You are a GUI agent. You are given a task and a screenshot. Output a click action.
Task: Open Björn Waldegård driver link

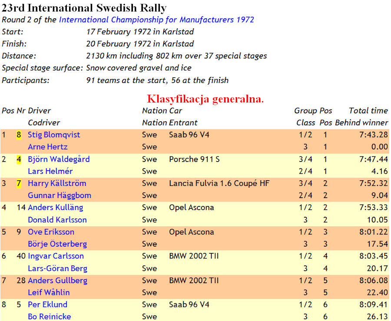click(59, 159)
